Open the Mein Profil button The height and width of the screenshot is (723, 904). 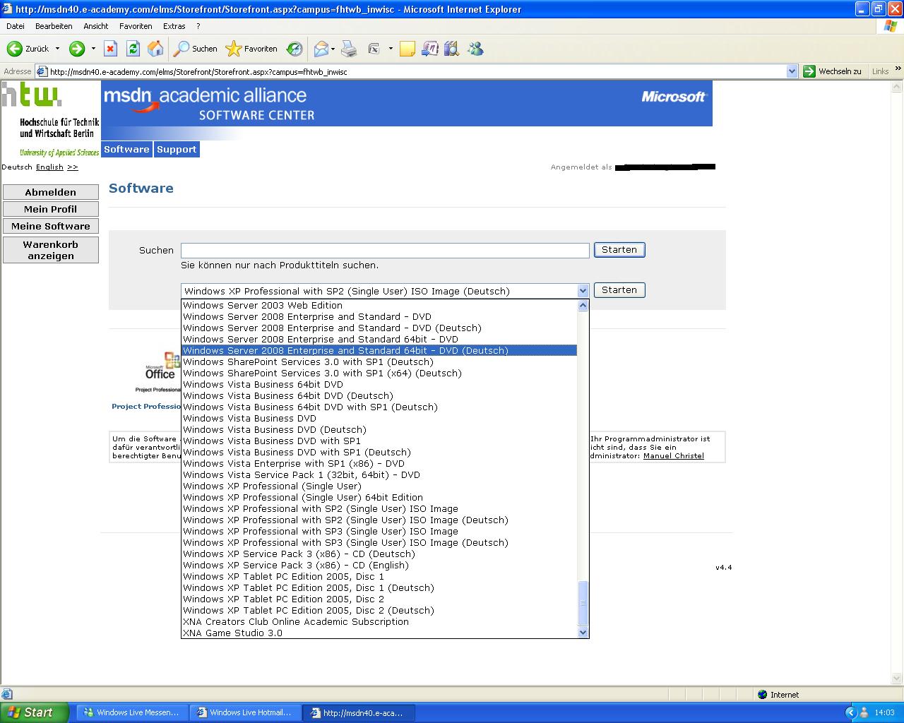tap(51, 209)
